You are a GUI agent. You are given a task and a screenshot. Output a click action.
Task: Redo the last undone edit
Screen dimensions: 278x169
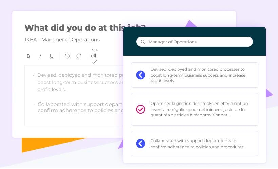79,56
